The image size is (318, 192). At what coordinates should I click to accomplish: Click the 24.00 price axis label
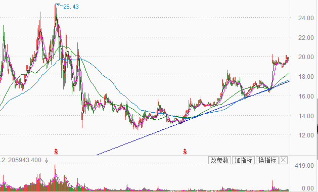(306, 18)
